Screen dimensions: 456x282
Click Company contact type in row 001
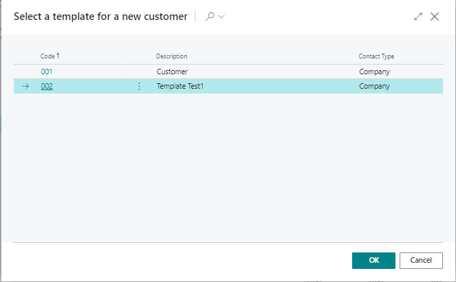374,72
